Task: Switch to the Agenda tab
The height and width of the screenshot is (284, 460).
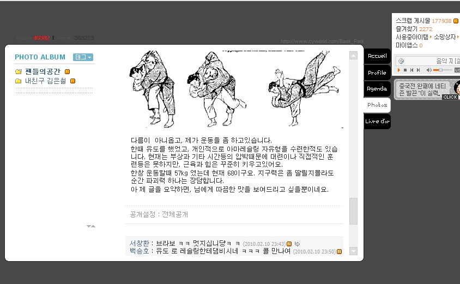Action: tap(377, 89)
